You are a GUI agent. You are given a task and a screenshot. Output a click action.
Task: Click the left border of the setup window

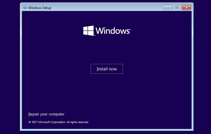(21, 70)
